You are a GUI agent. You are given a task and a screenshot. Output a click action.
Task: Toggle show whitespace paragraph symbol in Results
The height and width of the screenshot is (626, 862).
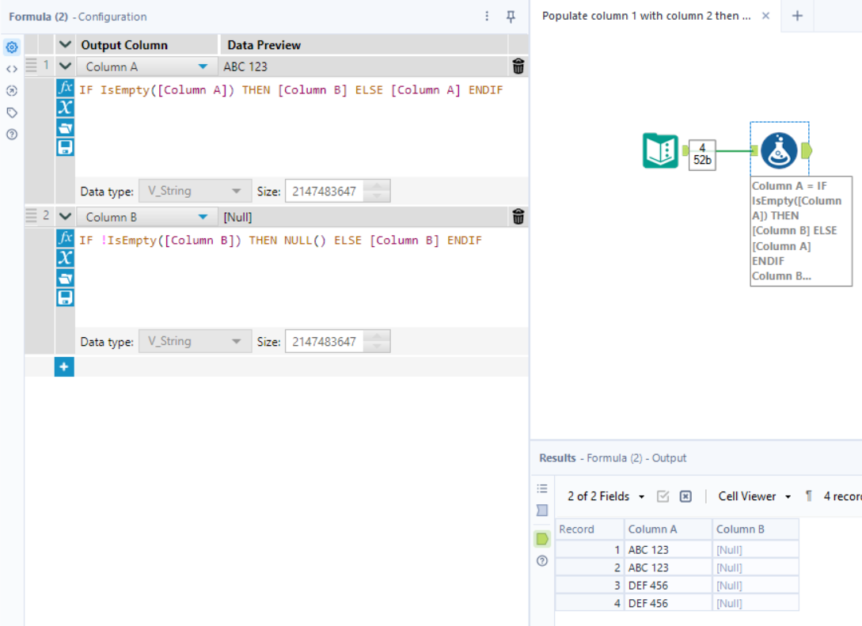point(809,496)
